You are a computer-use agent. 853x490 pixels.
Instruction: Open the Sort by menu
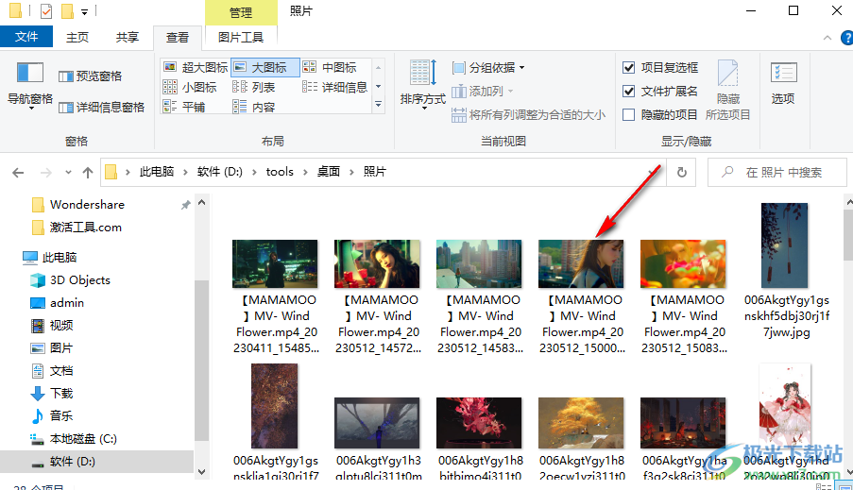pos(422,85)
